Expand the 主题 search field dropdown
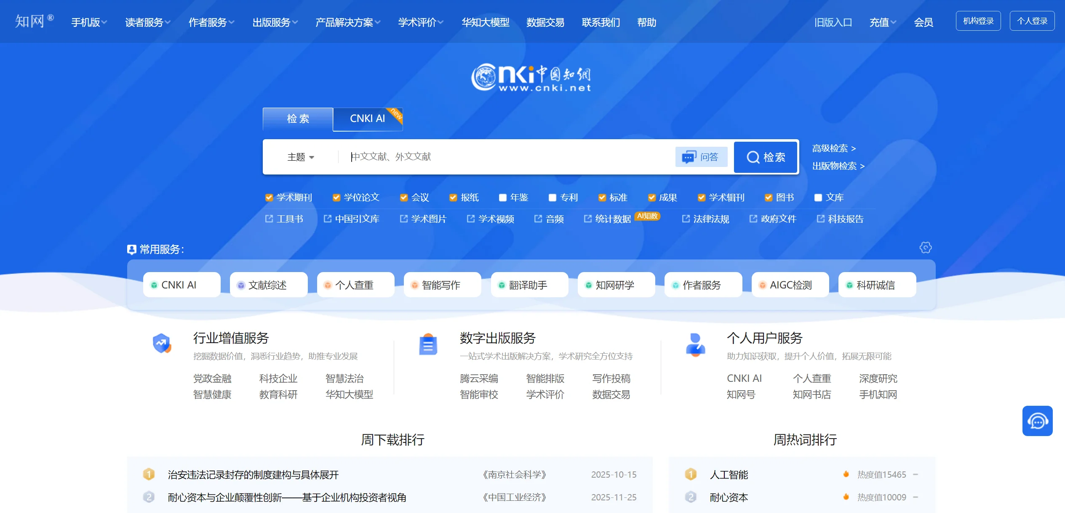This screenshot has height=513, width=1065. coord(301,157)
